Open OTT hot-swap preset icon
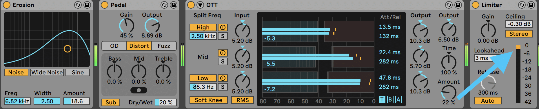The image size is (539, 109). (x=449, y=5)
